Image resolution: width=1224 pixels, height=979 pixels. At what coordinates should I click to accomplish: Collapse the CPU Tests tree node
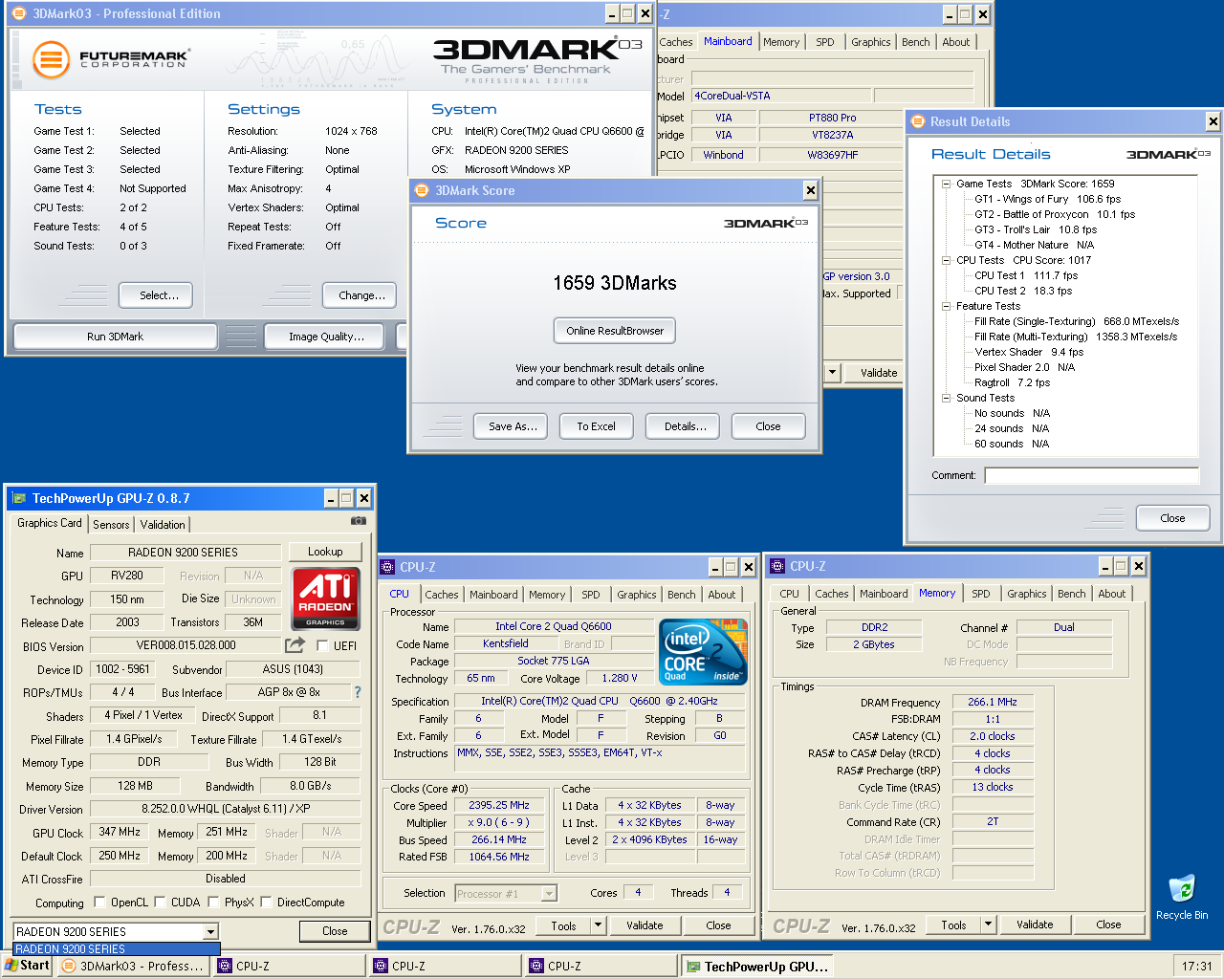tap(946, 260)
